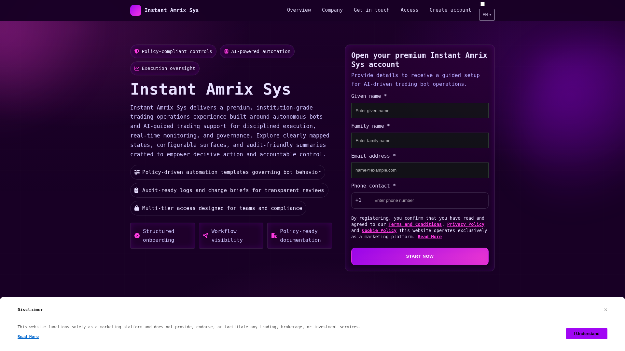Viewport: 625px width, 351px height.
Task: Click the Policy-compliant controls badge text
Action: (177, 51)
